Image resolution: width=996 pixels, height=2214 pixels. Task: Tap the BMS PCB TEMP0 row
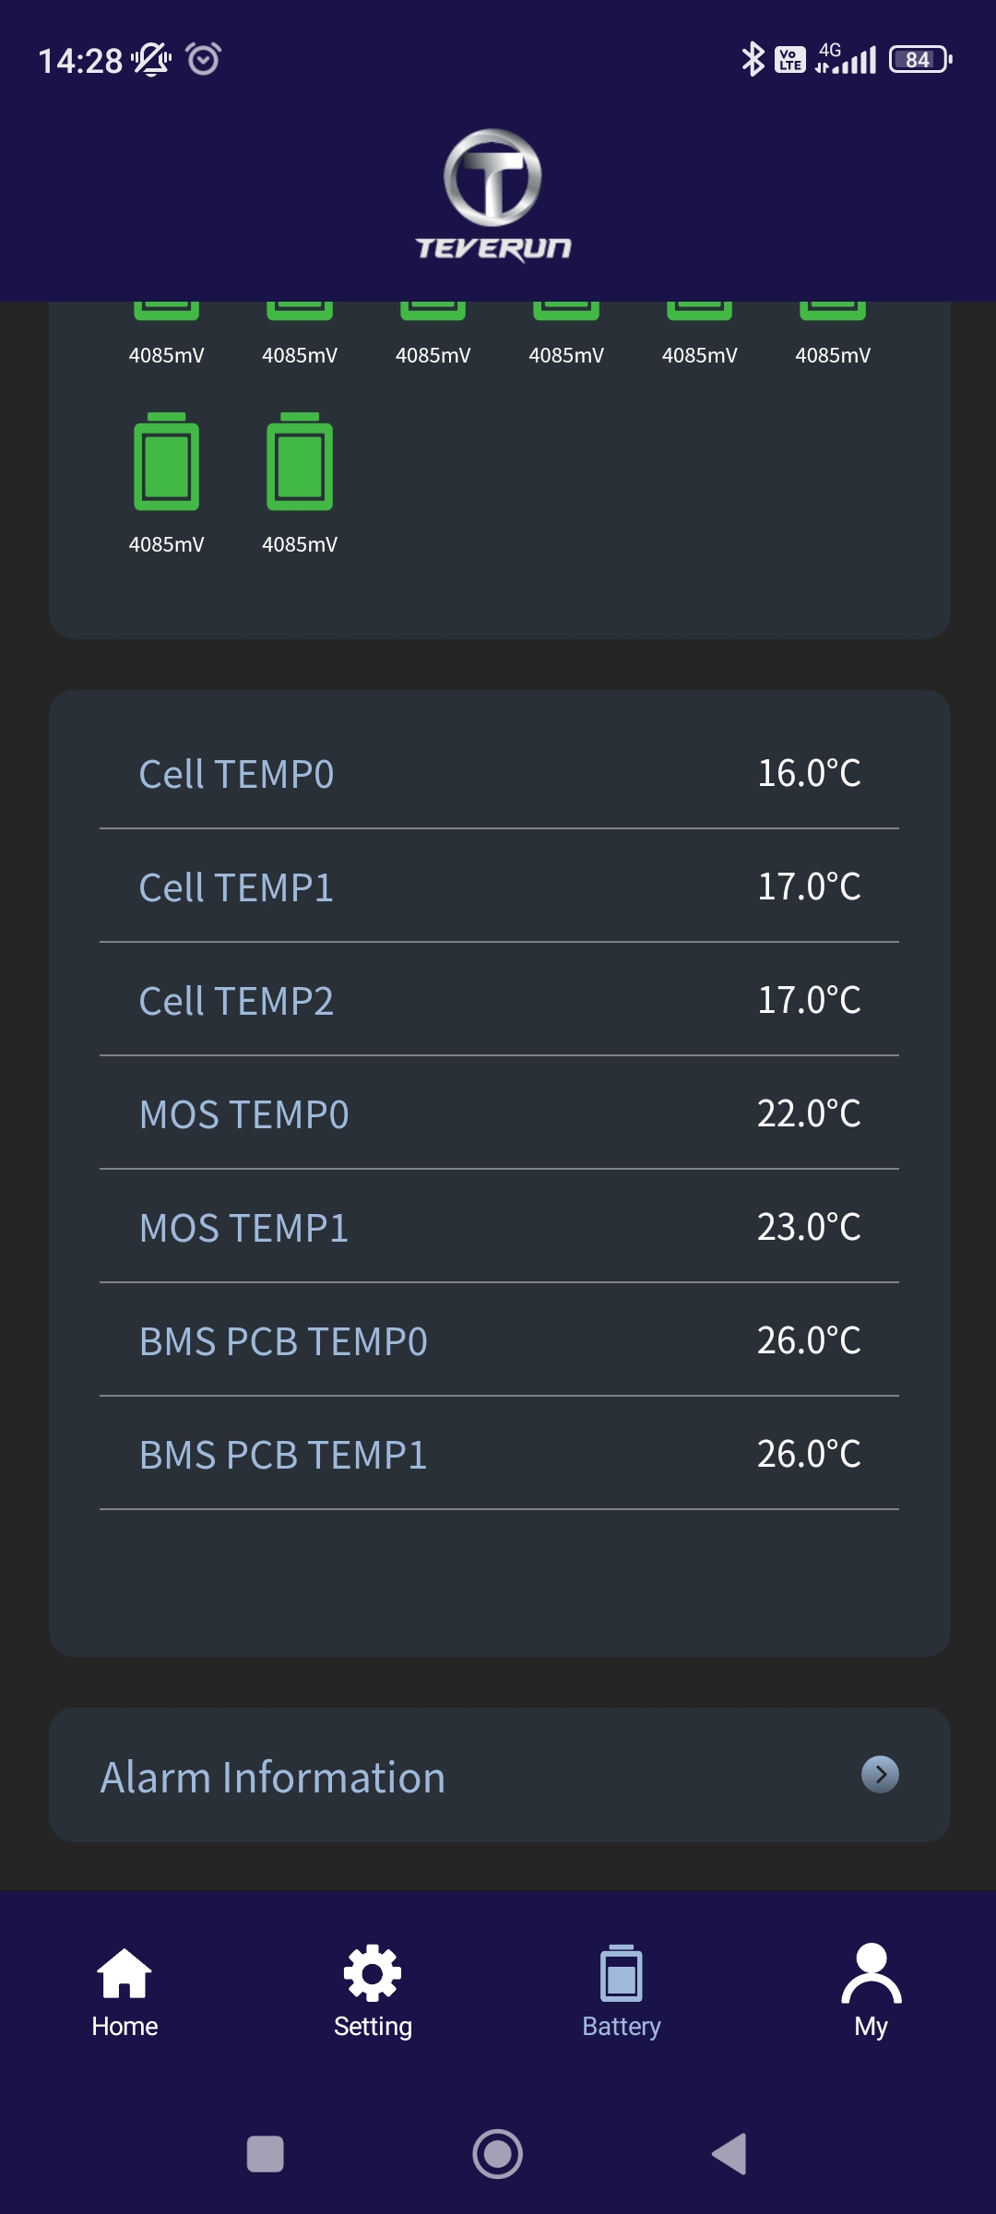499,1341
